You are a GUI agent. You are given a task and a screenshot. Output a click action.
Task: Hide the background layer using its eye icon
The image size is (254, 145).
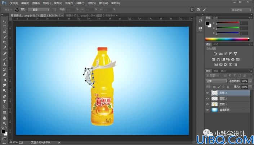[x=208, y=110]
